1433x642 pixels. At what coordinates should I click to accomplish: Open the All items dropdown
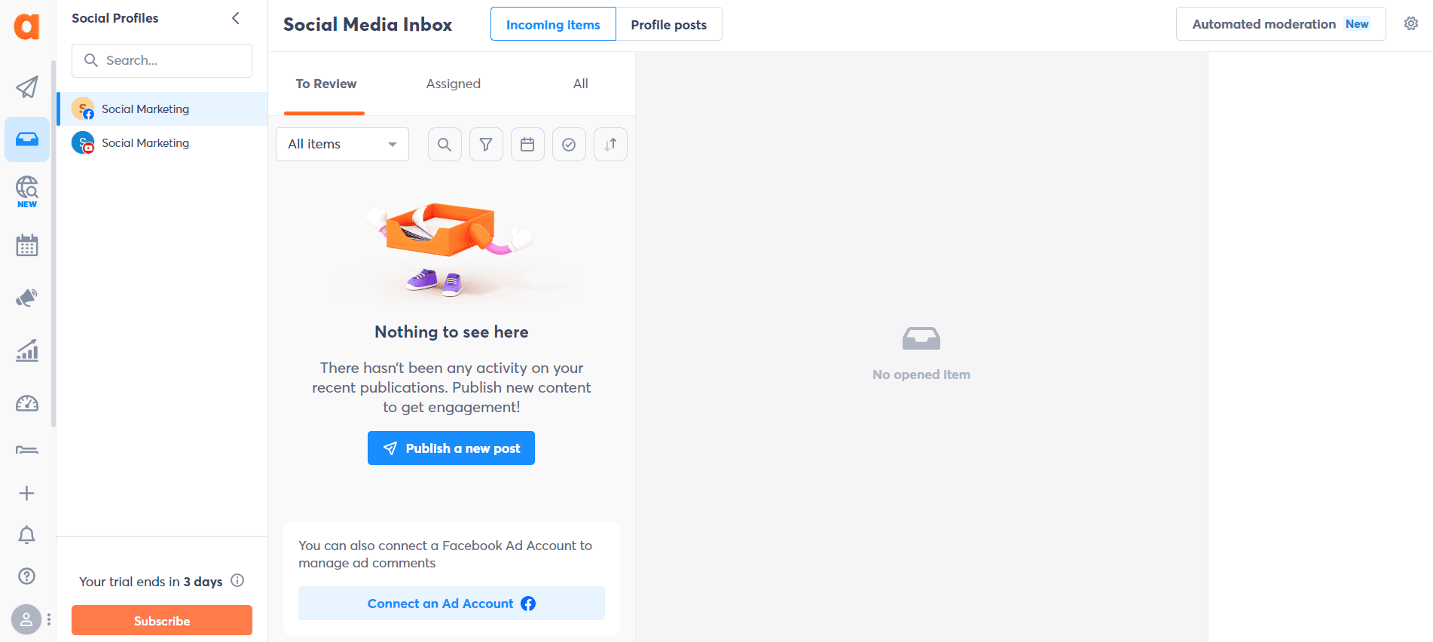pos(341,144)
